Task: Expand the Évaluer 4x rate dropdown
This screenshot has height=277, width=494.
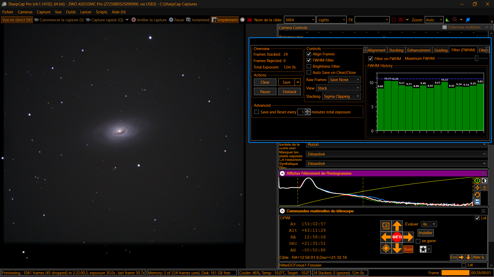Action: tap(429, 224)
